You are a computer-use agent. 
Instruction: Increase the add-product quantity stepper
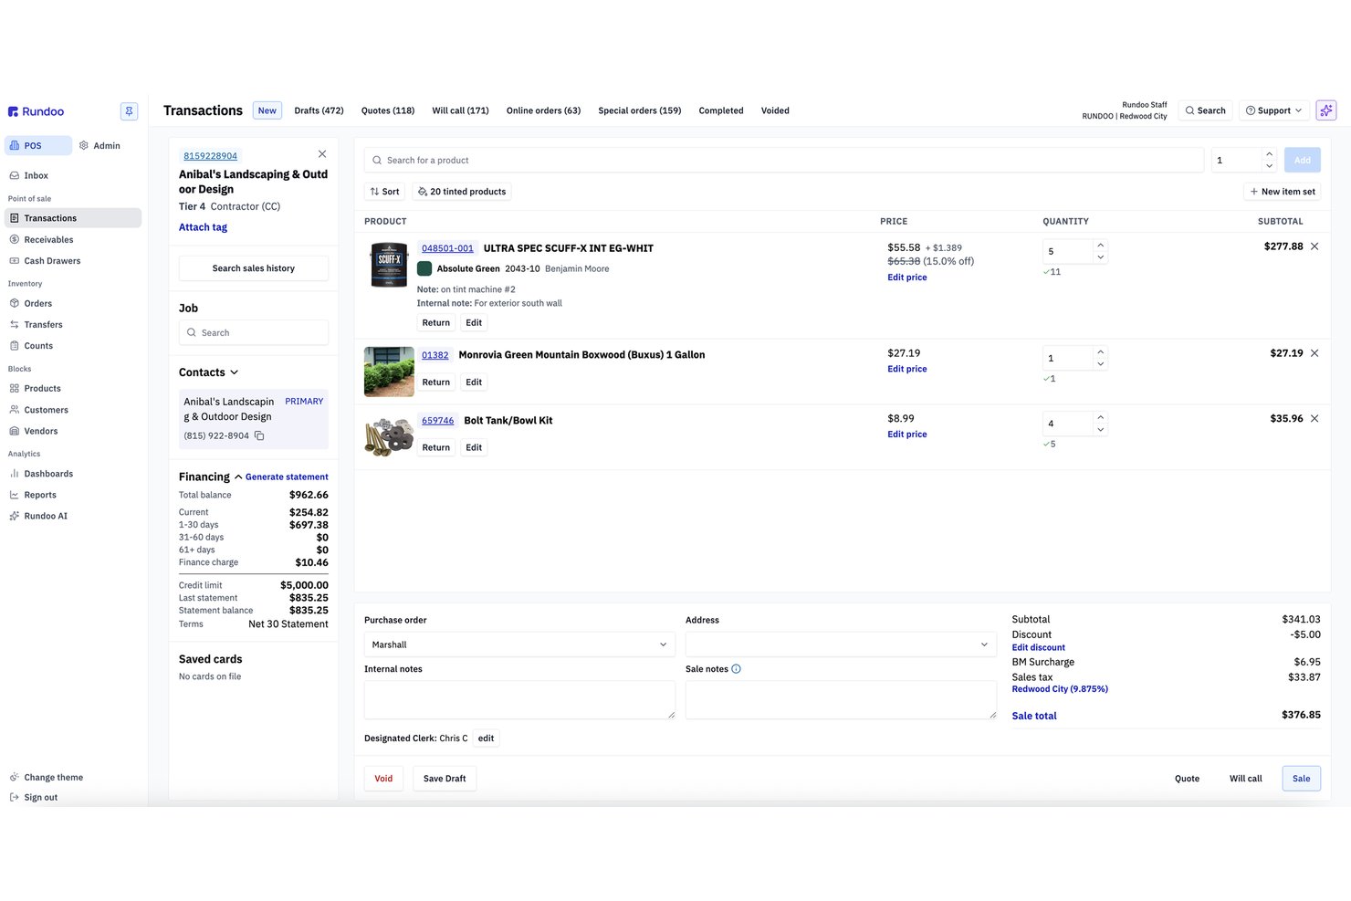tap(1269, 154)
